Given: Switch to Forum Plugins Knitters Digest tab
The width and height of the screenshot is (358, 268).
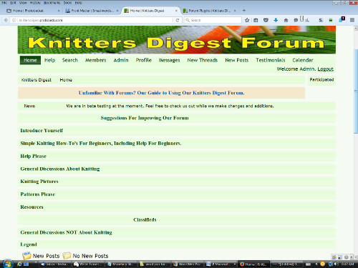Looking at the screenshot, I should point(210,11).
